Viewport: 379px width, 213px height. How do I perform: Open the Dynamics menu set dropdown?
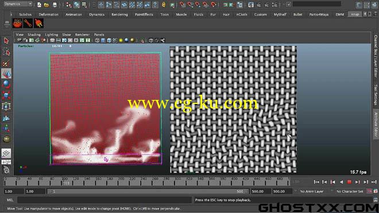(18, 4)
